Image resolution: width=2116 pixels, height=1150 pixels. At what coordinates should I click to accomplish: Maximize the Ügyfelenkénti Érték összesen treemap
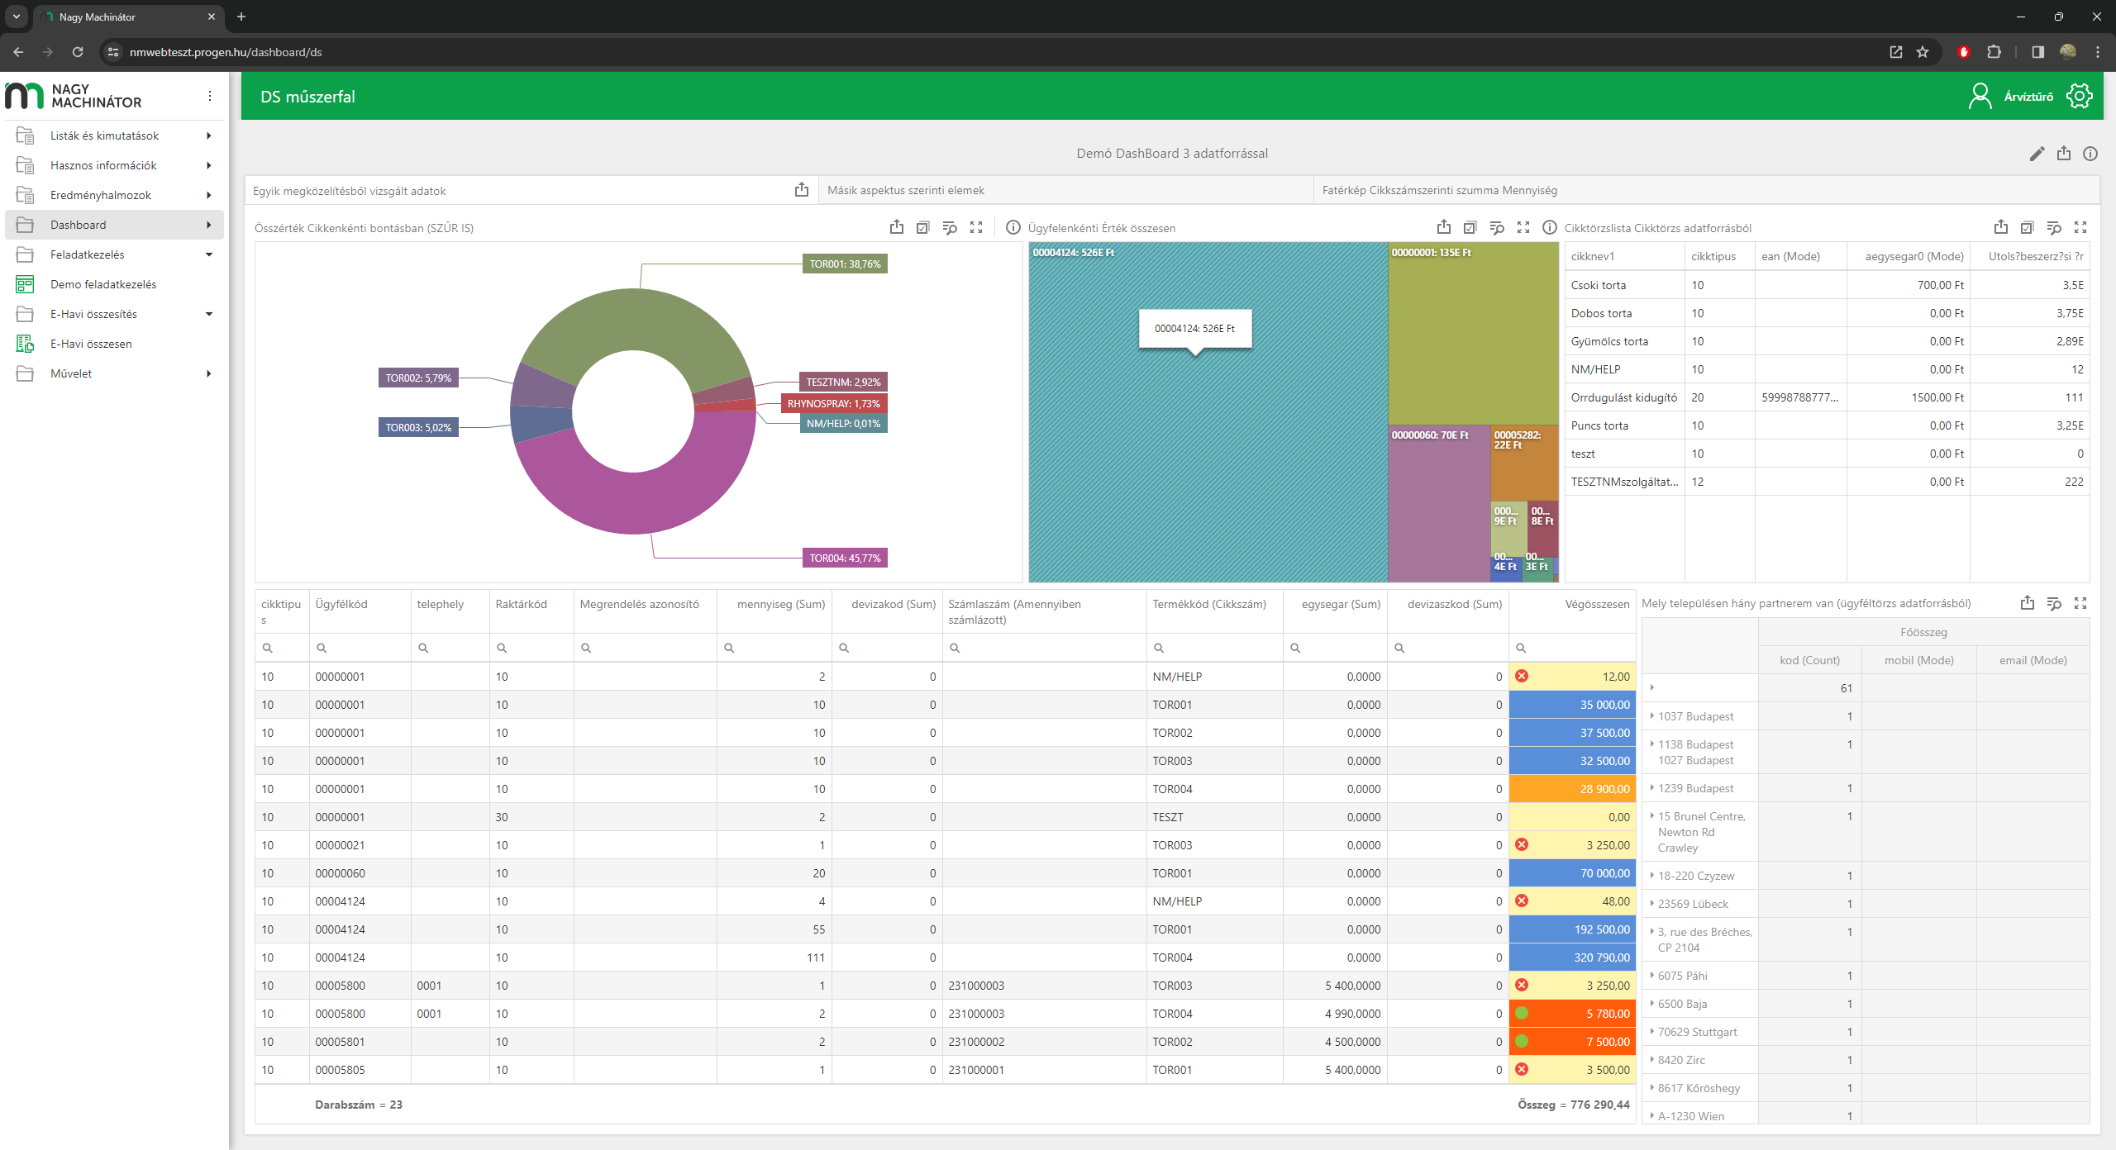1523,227
